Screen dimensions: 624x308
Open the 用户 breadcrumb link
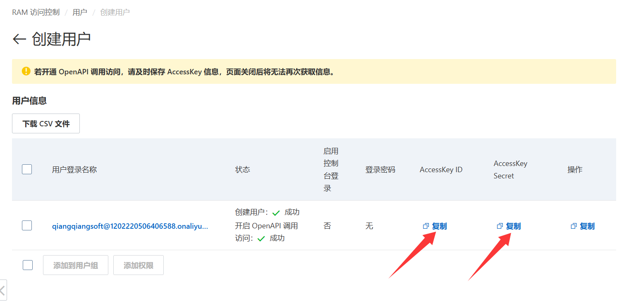point(80,12)
